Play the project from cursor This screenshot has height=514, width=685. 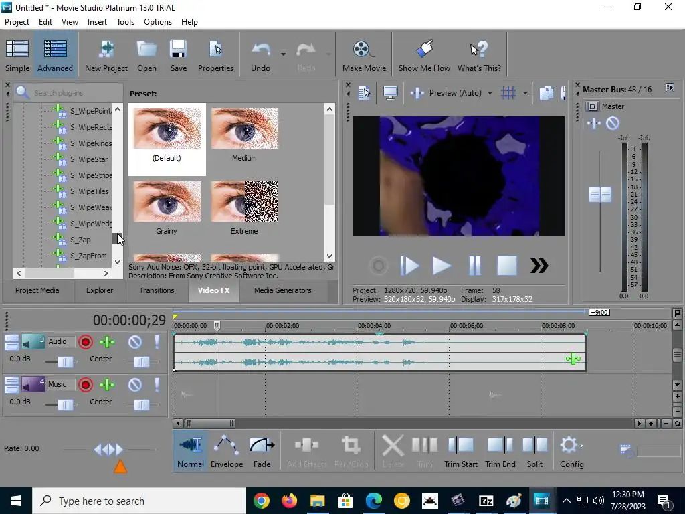442,265
